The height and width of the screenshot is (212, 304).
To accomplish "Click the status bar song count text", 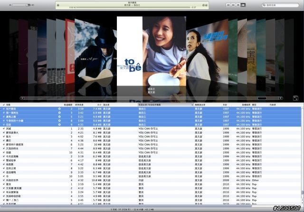I will point(132,210).
